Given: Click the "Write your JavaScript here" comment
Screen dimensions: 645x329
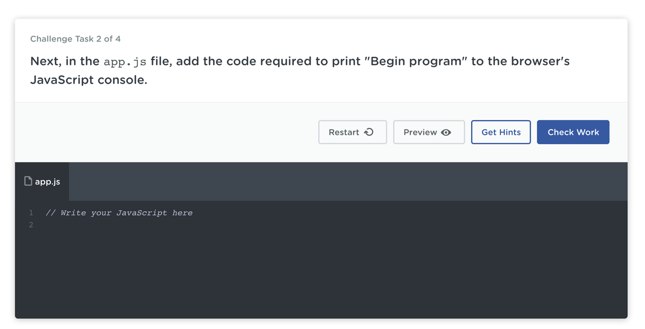Looking at the screenshot, I should [119, 213].
